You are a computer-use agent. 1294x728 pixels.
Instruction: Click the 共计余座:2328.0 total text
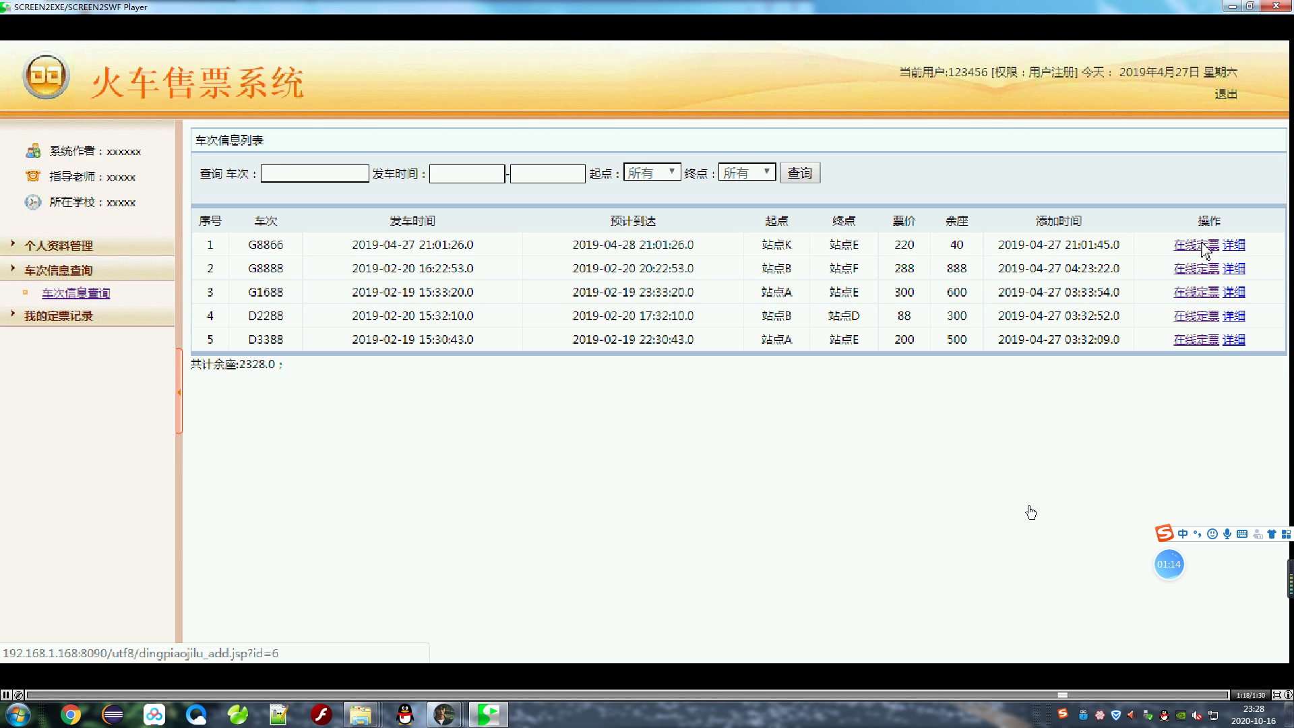click(237, 364)
